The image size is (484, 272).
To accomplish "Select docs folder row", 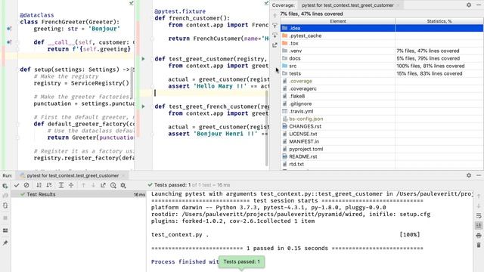I will [382, 58].
